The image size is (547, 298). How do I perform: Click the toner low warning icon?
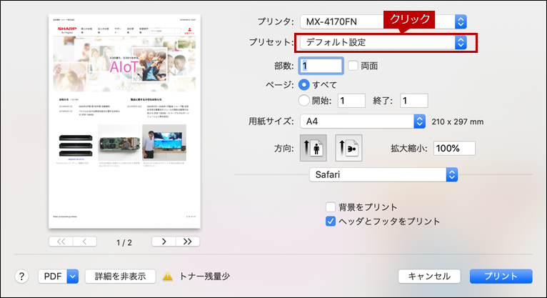(168, 277)
